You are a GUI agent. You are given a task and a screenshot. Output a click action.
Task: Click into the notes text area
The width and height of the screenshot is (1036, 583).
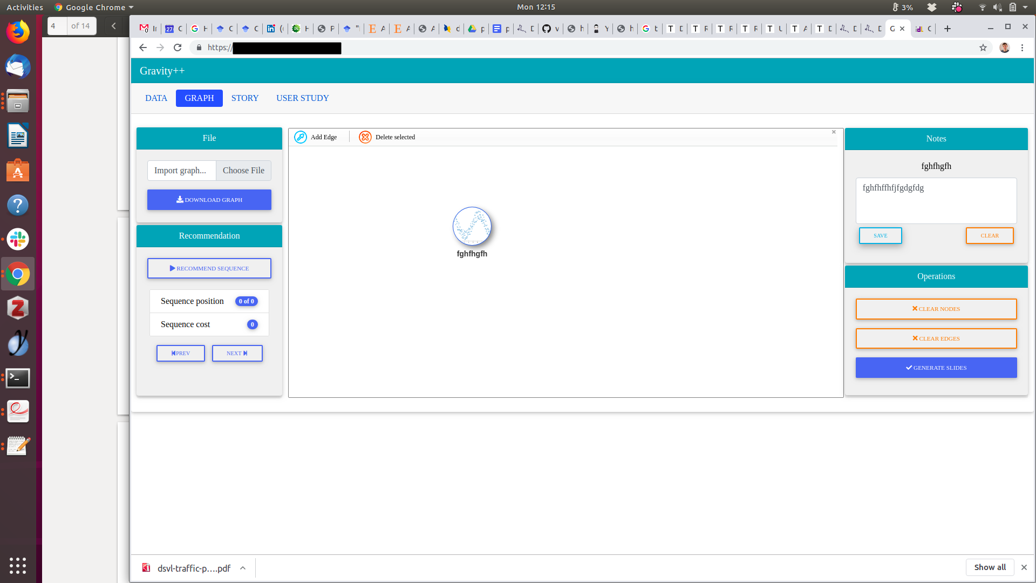[936, 201]
